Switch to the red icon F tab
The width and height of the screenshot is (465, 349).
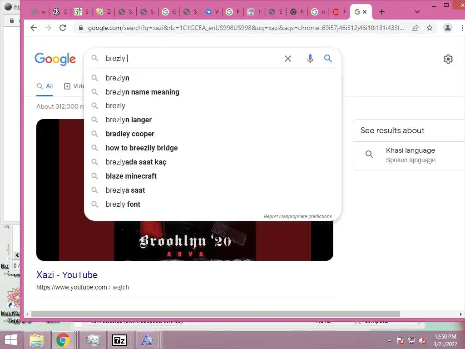pyautogui.click(x=339, y=12)
